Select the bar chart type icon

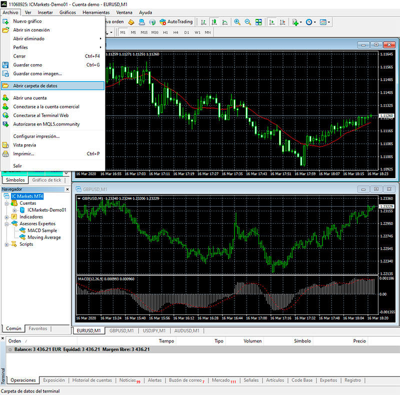point(203,22)
